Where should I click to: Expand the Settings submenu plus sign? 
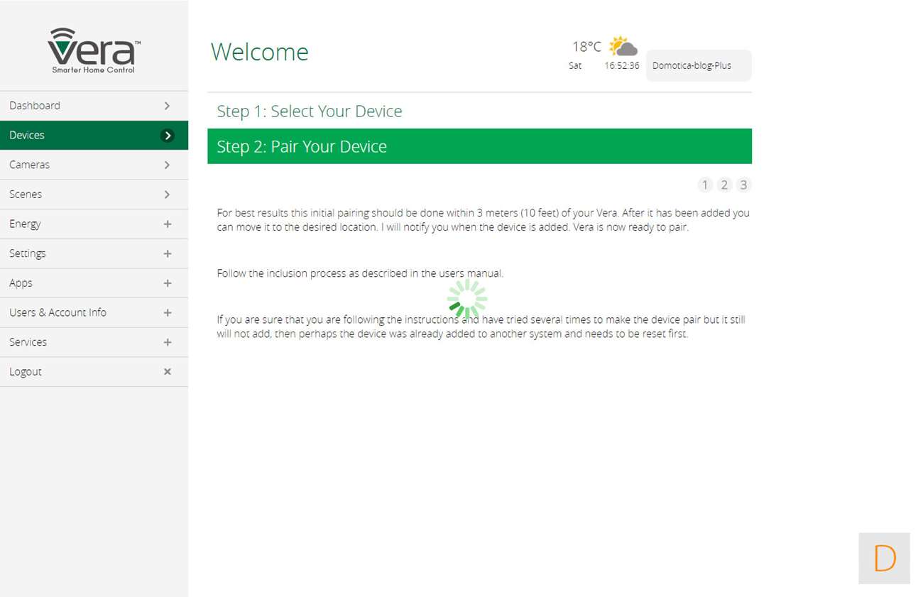[x=168, y=253]
